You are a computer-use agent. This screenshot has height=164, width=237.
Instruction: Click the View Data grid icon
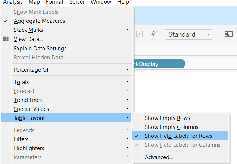pyautogui.click(x=6, y=39)
